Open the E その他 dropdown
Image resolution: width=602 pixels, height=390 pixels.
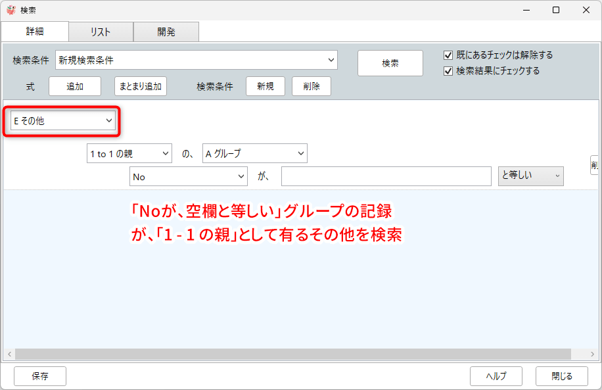pos(63,121)
